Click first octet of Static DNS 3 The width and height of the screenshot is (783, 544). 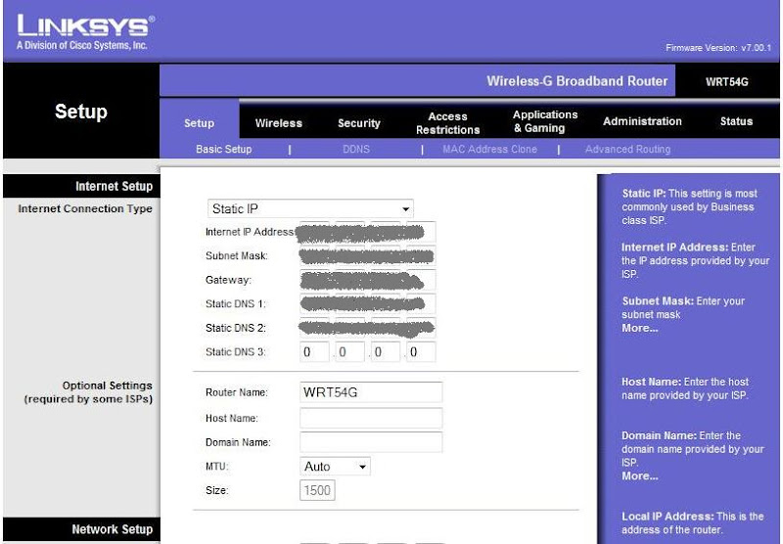[x=314, y=352]
